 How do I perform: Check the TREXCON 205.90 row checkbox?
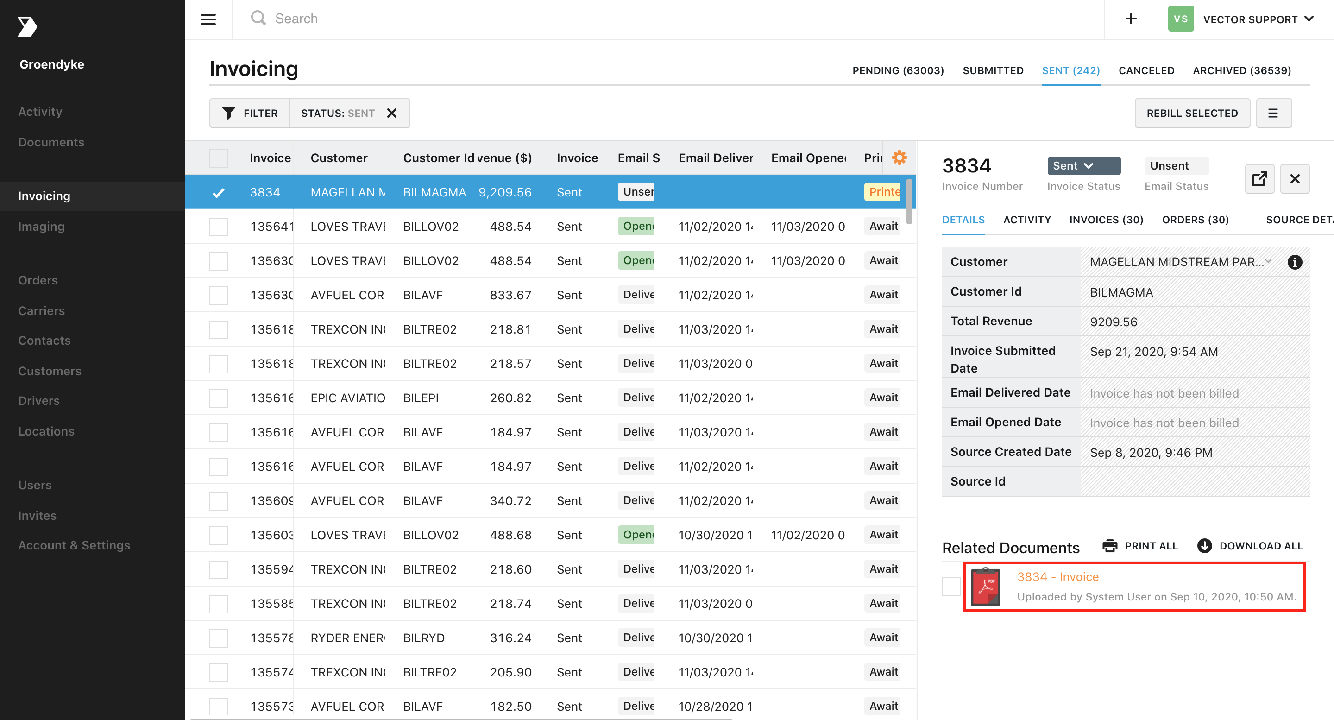(x=219, y=672)
